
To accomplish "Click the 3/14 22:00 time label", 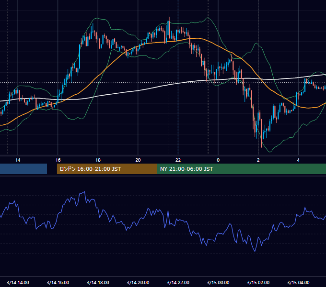I will pos(178,282).
